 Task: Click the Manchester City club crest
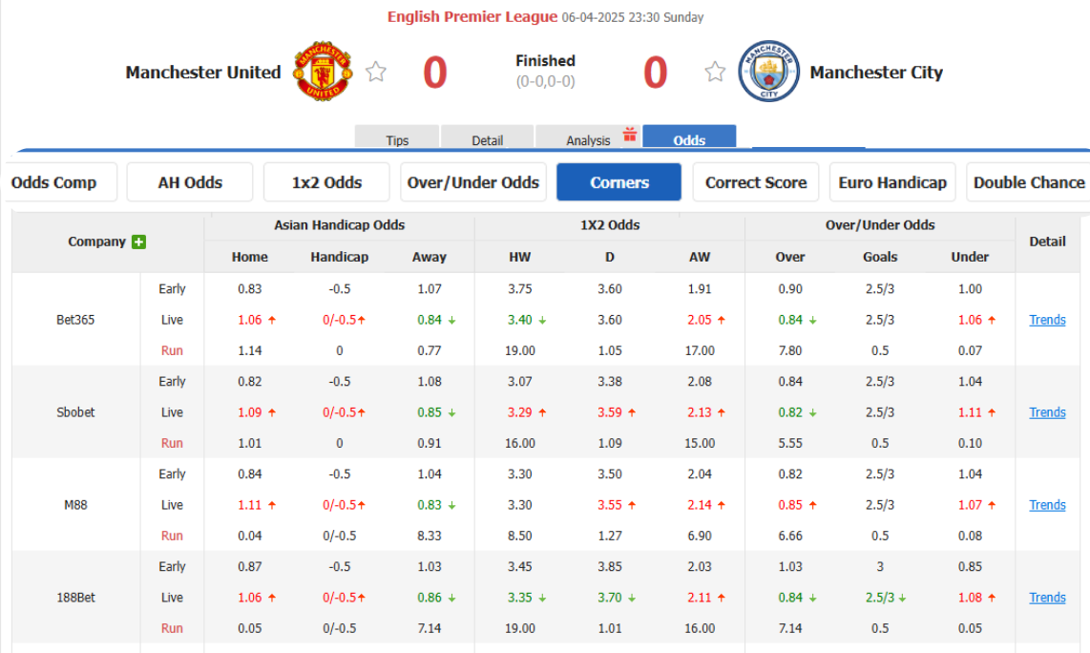tap(768, 72)
